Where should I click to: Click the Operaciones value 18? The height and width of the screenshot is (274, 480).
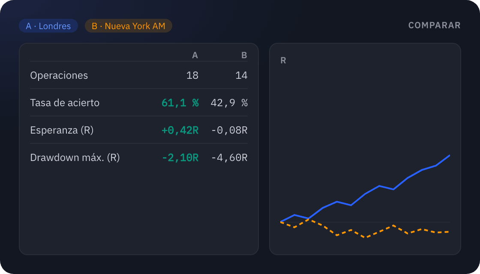(x=192, y=75)
